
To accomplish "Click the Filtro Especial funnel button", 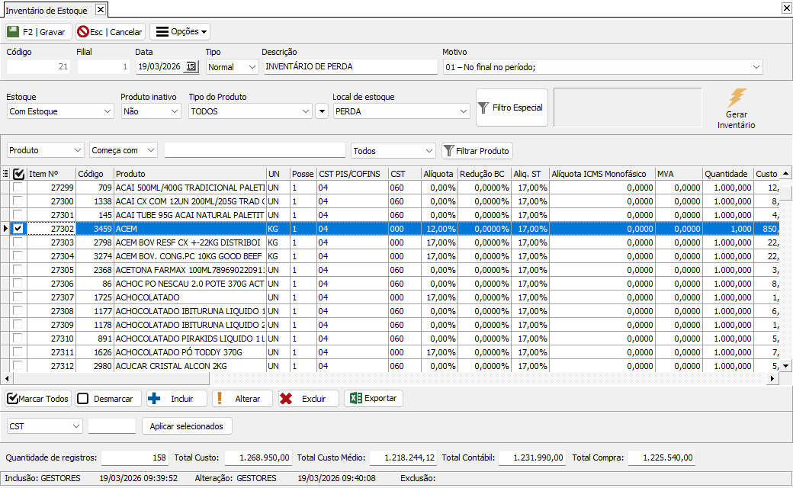I will [510, 108].
